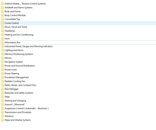The height and width of the screenshot is (130, 156).
Task: Select the 'Convertible Top' folder name
Action: tap(12, 19)
